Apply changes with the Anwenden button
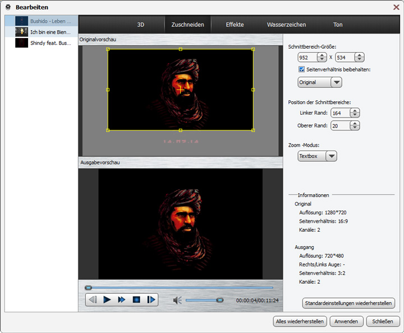 click(x=346, y=321)
